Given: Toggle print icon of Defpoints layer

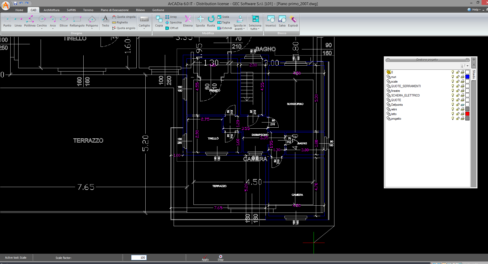Looking at the screenshot, I should (463, 105).
